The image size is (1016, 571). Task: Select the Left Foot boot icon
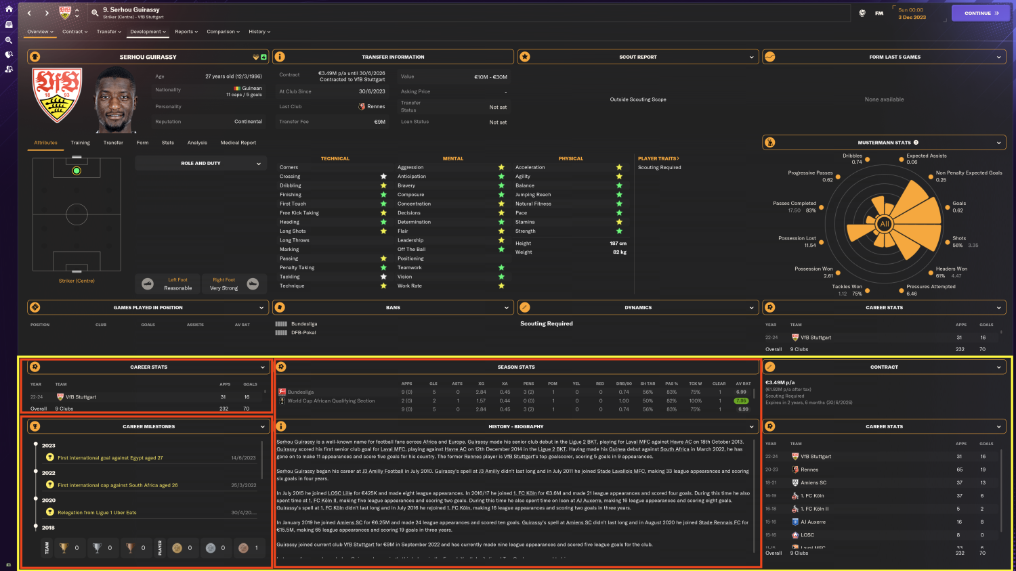(148, 284)
